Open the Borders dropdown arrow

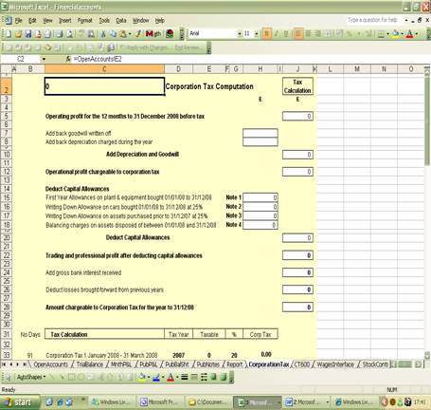(x=387, y=34)
